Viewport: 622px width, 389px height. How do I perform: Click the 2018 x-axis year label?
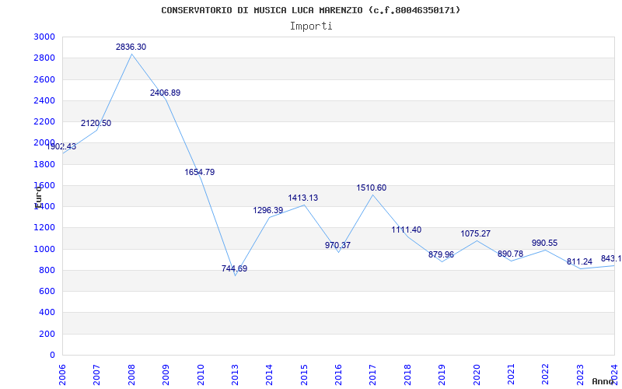click(x=407, y=373)
